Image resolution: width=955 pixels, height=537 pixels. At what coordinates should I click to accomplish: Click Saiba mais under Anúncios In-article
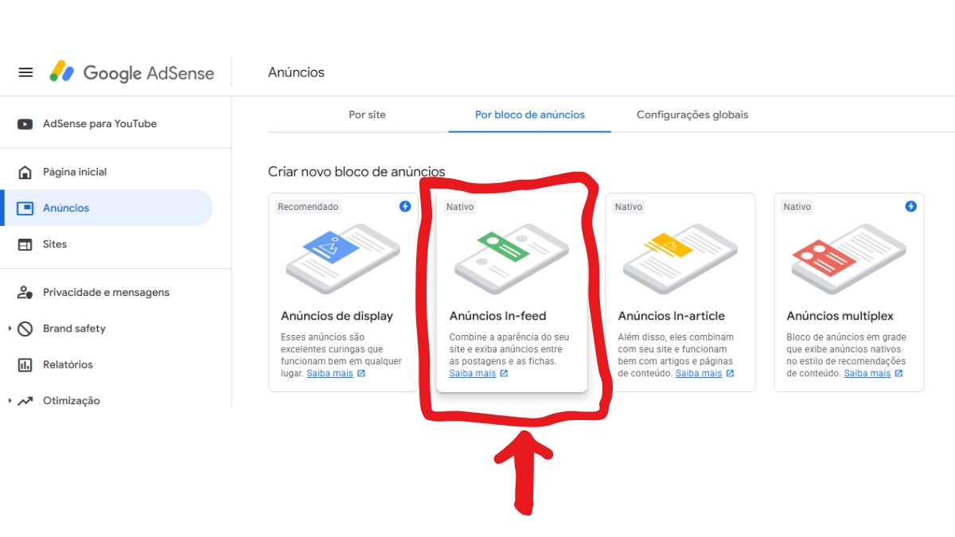coord(699,373)
